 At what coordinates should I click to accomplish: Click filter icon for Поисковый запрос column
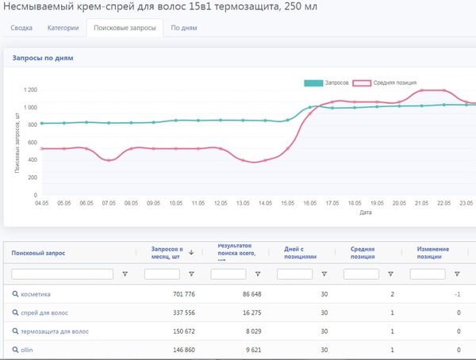pyautogui.click(x=125, y=274)
